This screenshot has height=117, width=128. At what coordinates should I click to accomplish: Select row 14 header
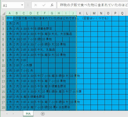3,87
